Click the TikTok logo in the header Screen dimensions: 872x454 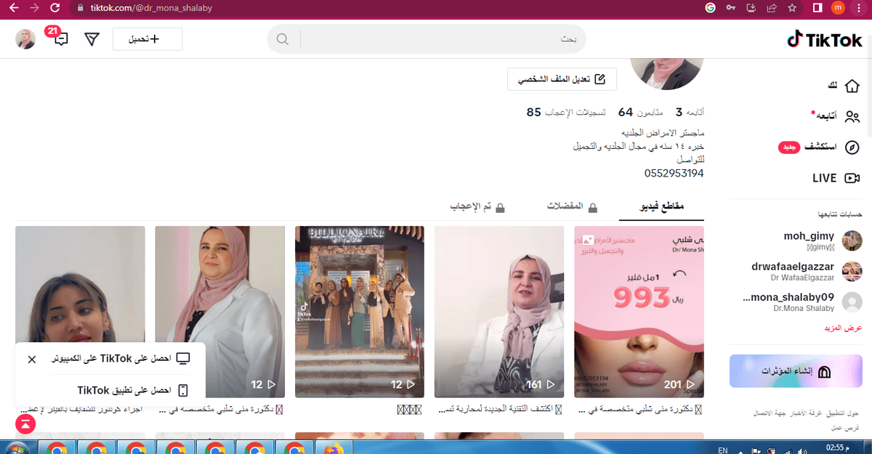point(823,40)
